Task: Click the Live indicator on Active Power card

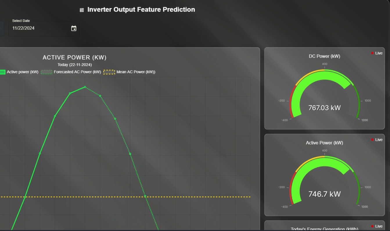Action: tap(377, 140)
